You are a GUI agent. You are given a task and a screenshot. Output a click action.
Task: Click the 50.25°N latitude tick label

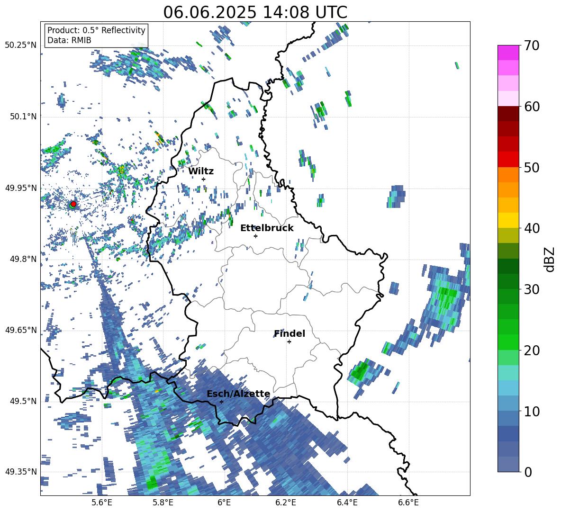tap(21, 45)
